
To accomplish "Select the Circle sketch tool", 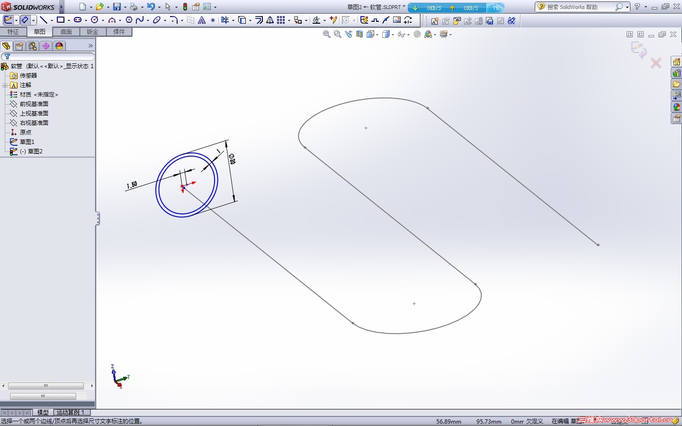I will 95,20.
